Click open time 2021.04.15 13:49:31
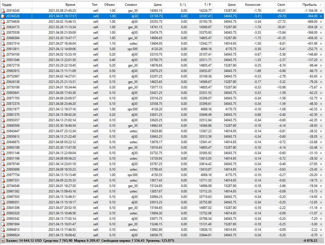The height and width of the screenshot is (245, 325). point(62,197)
